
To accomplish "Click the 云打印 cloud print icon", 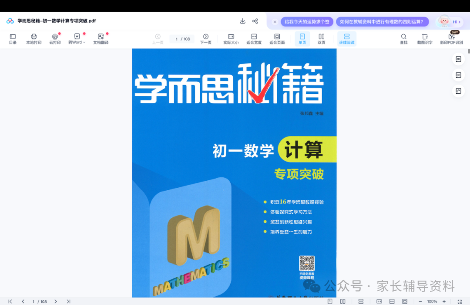I will coord(55,39).
